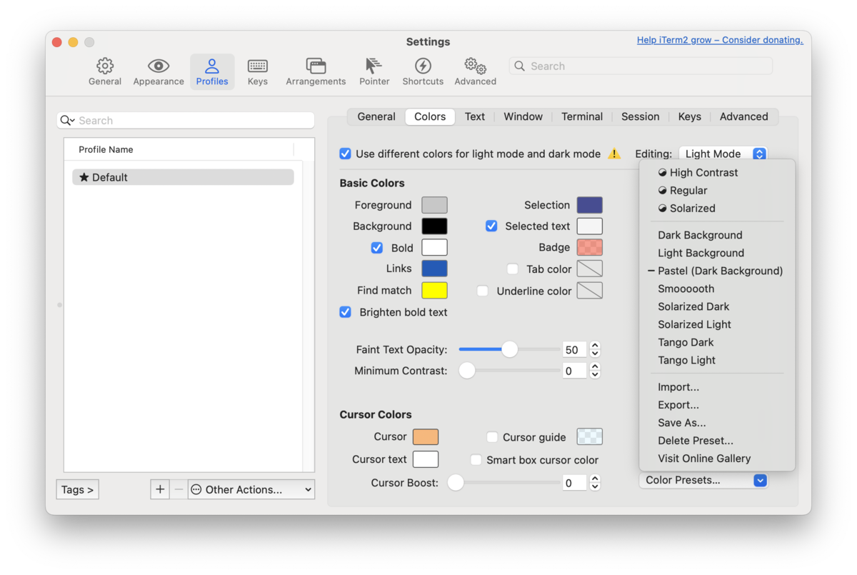
Task: Switch to the Window tab
Action: pos(523,116)
